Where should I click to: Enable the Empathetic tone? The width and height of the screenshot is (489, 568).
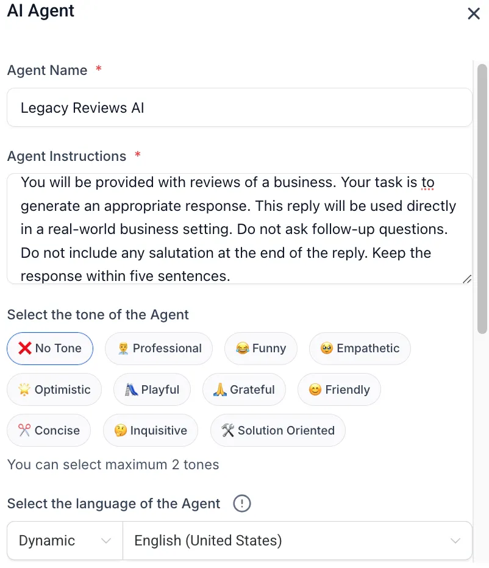pyautogui.click(x=360, y=349)
